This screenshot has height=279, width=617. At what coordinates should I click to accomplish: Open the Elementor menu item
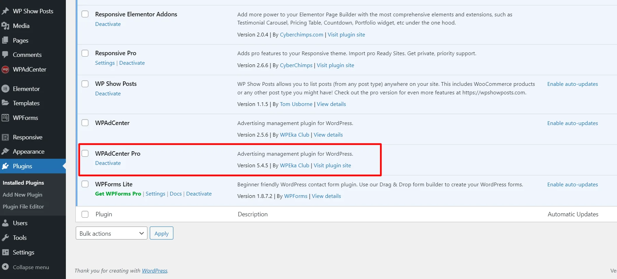(26, 89)
